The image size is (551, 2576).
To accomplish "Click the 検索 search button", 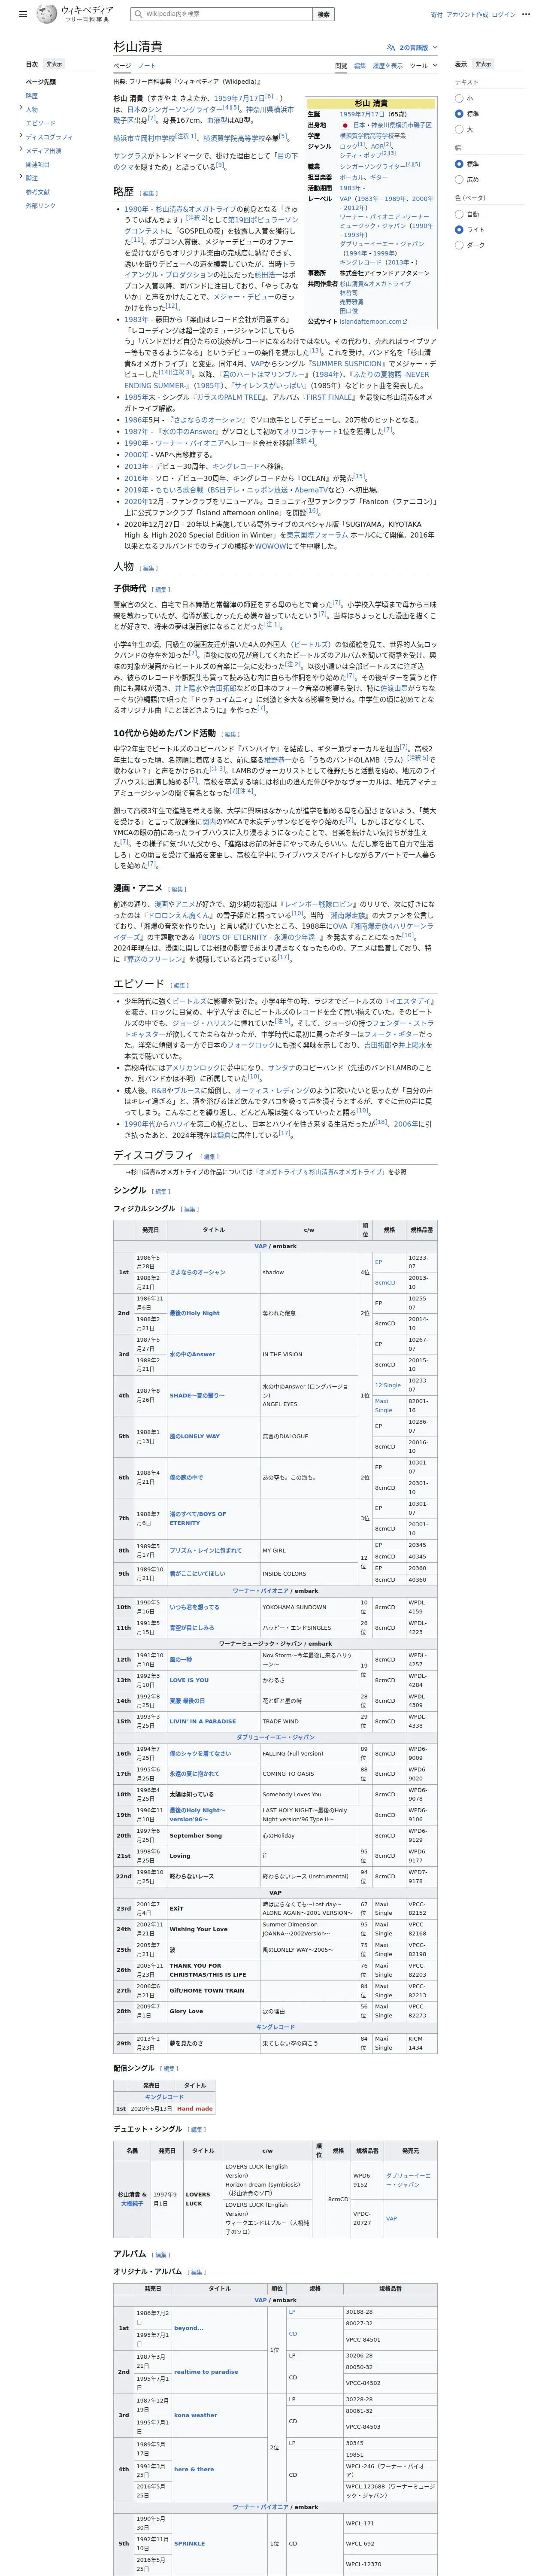I will click(x=323, y=14).
